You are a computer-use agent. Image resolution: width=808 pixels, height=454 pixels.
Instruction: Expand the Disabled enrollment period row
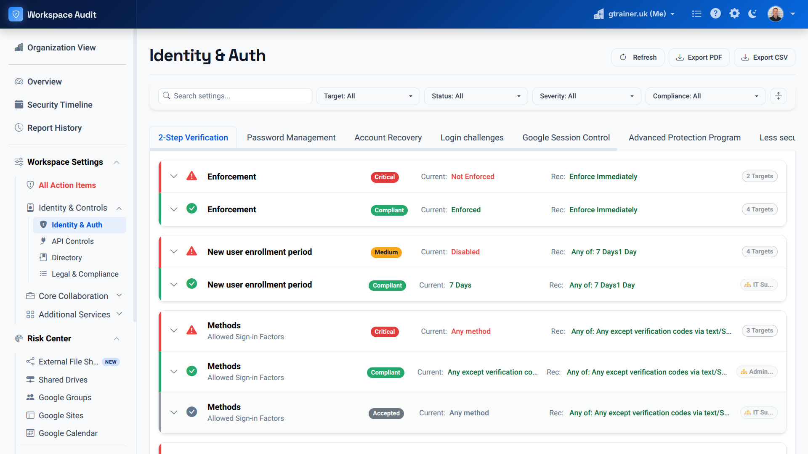pos(174,251)
